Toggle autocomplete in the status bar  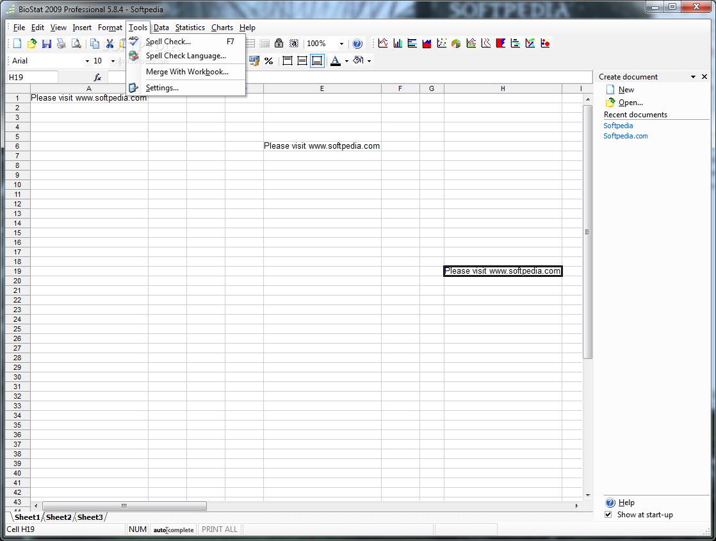[x=174, y=529]
